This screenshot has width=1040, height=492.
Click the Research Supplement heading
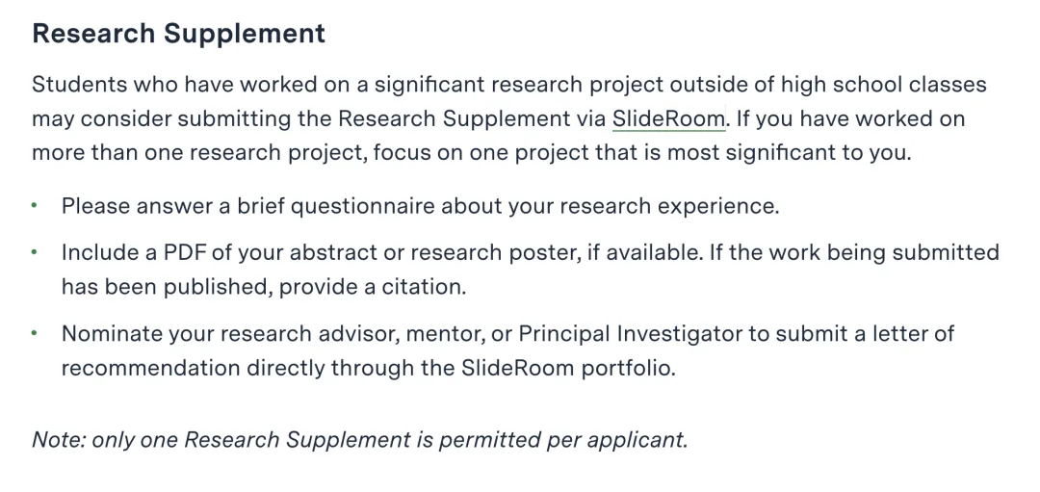tap(179, 33)
